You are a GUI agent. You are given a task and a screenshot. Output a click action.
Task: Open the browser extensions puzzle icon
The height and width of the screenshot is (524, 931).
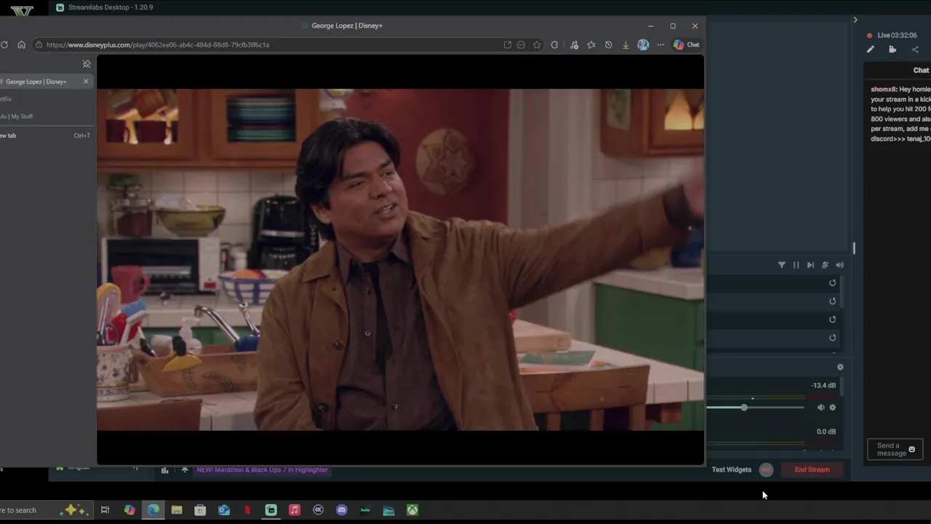pos(555,44)
